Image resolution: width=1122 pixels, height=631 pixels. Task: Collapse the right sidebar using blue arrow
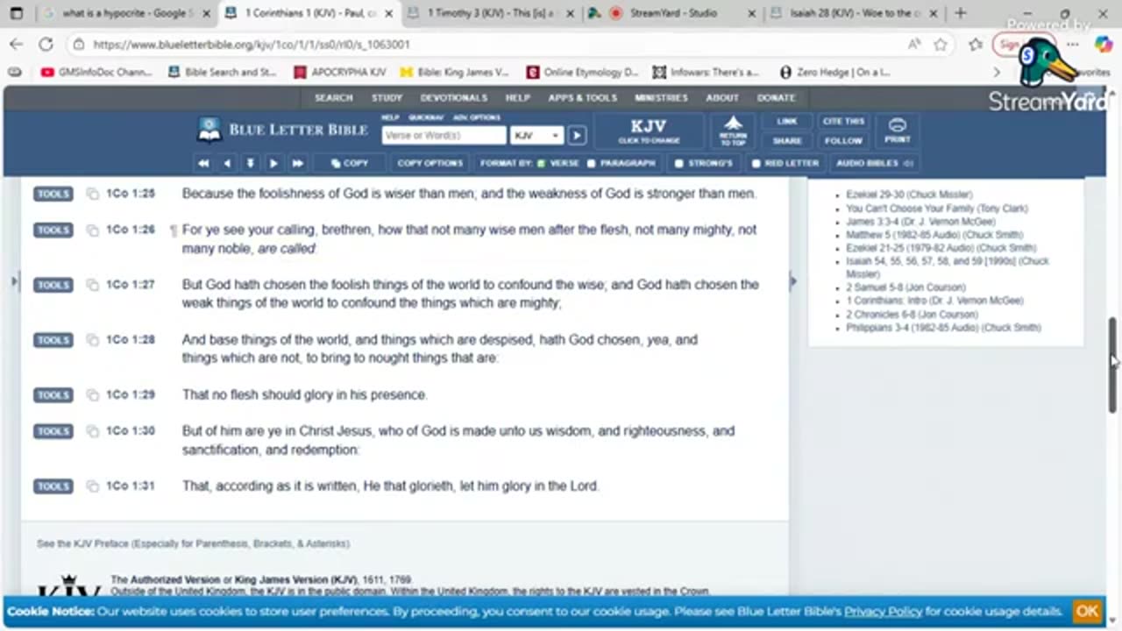click(x=793, y=281)
